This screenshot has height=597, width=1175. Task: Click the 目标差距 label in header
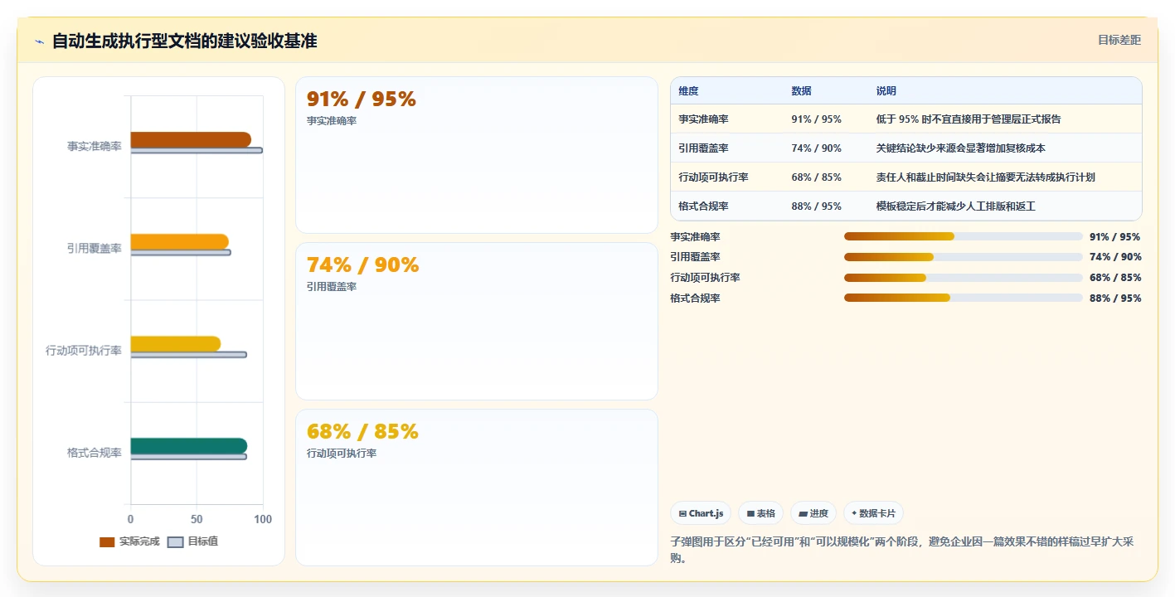point(1119,40)
